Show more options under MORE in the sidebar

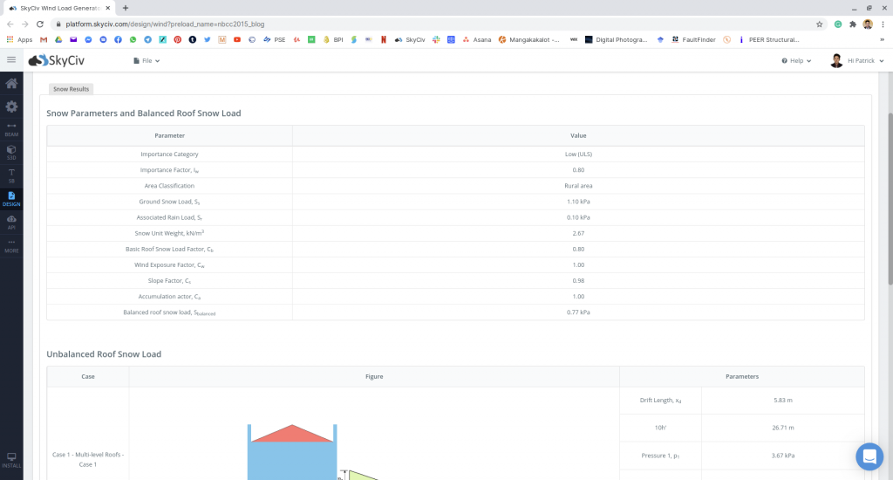click(11, 245)
